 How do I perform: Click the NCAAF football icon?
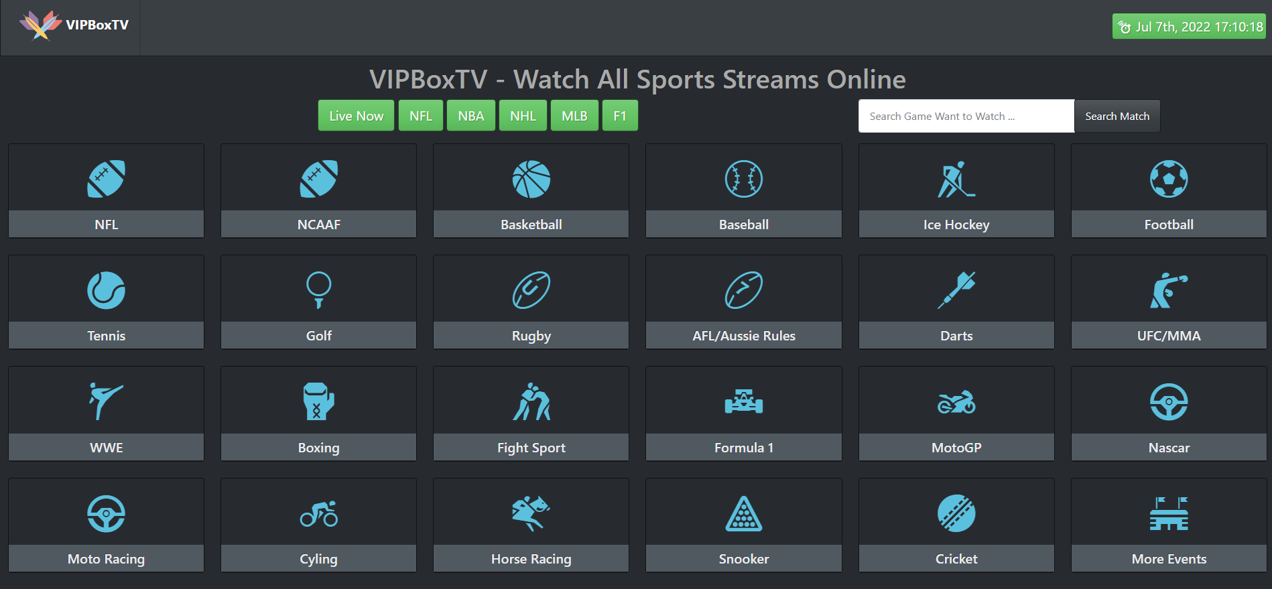coord(318,179)
